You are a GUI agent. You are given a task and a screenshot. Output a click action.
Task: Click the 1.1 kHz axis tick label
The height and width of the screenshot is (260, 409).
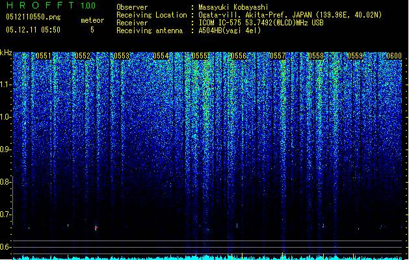click(6, 84)
